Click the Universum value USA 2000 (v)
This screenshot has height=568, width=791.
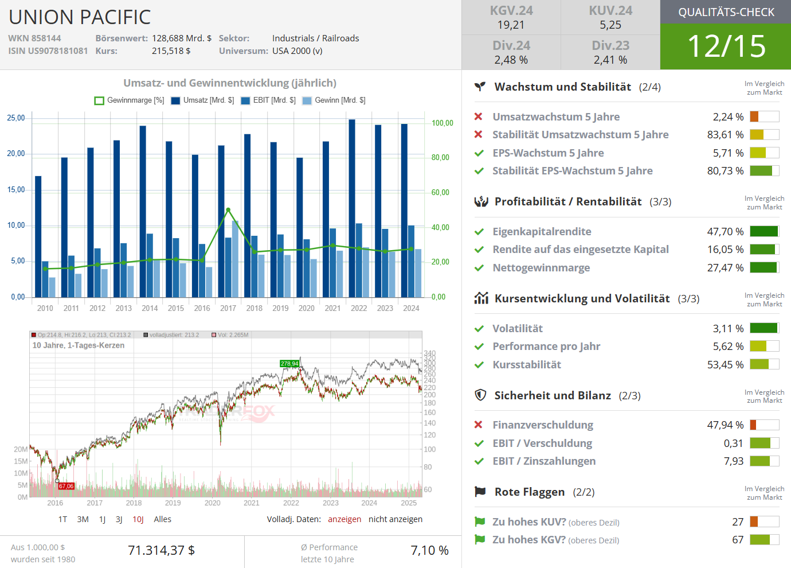297,51
